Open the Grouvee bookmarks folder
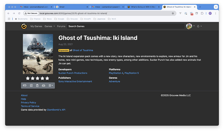The height and width of the screenshot is (132, 224). (x=72, y=19)
